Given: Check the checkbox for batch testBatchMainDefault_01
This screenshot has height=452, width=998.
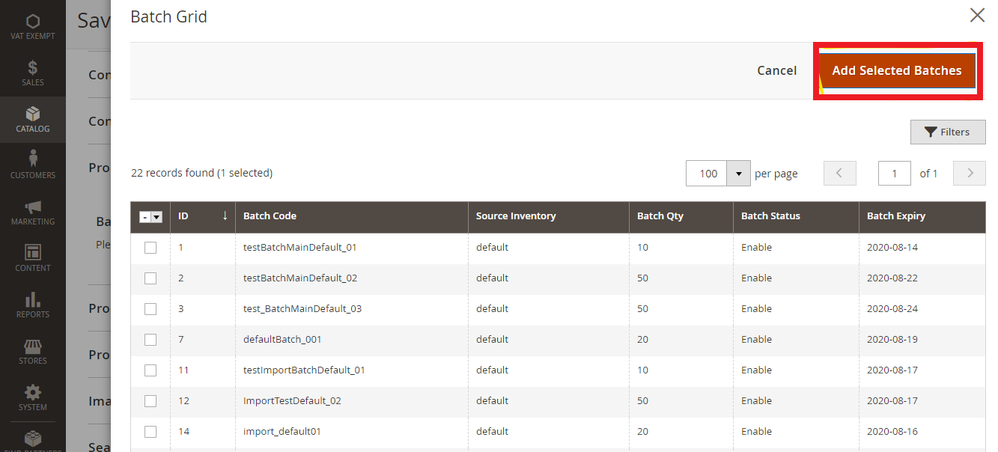Looking at the screenshot, I should click(x=150, y=247).
